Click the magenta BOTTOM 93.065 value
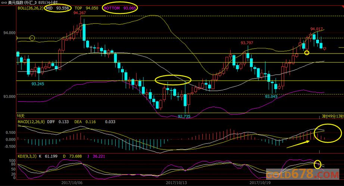The height and width of the screenshot is (186, 344). 120,8
